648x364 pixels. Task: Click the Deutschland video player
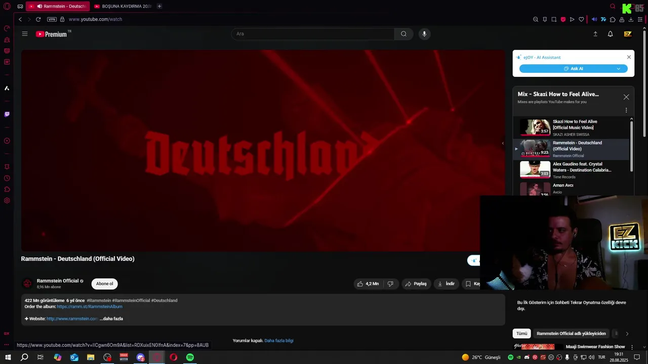point(263,150)
